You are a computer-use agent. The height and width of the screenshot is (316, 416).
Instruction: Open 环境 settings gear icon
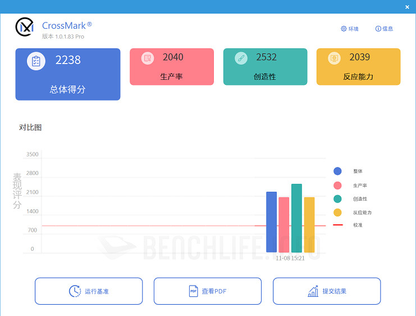pyautogui.click(x=344, y=29)
